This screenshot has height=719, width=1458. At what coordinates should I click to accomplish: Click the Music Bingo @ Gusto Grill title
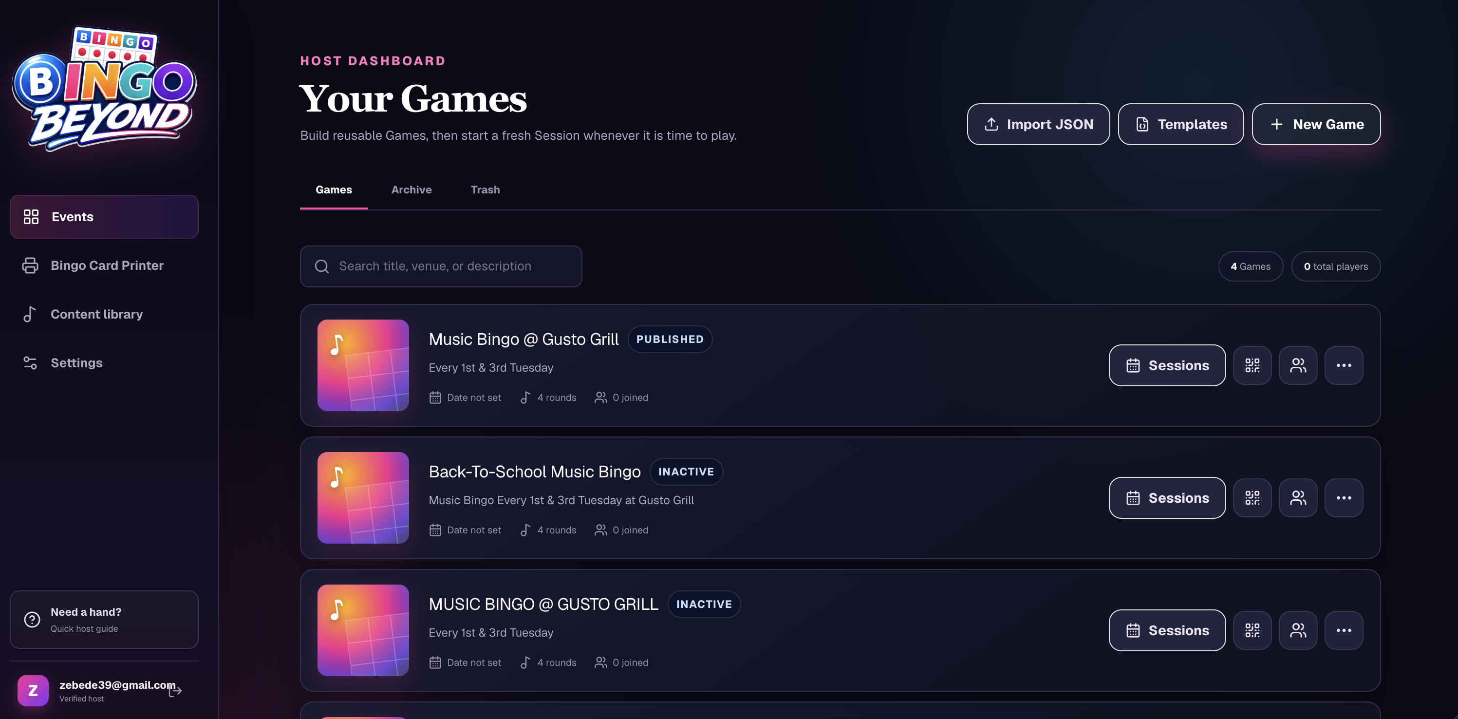[x=523, y=339]
